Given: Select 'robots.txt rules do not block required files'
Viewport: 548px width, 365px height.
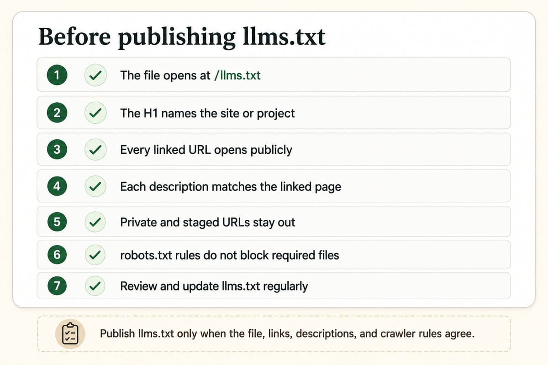Looking at the screenshot, I should pyautogui.click(x=230, y=255).
